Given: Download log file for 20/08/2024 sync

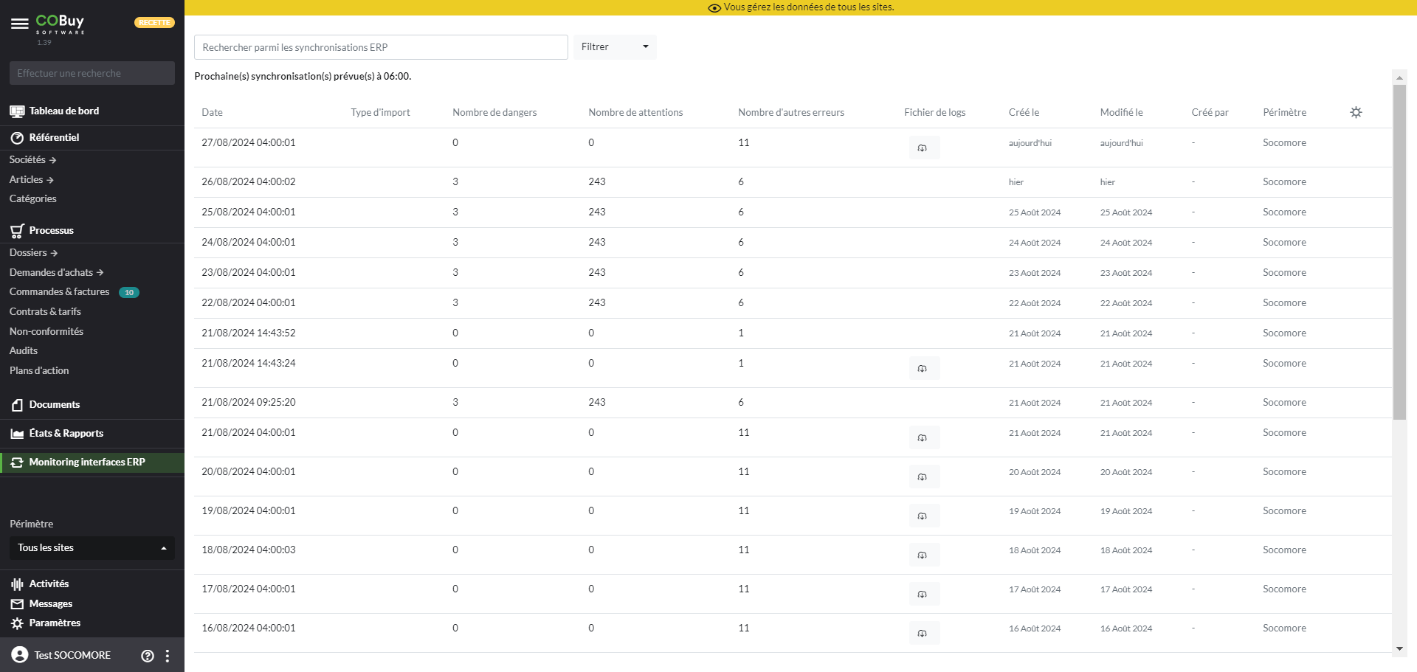Looking at the screenshot, I should 923,477.
